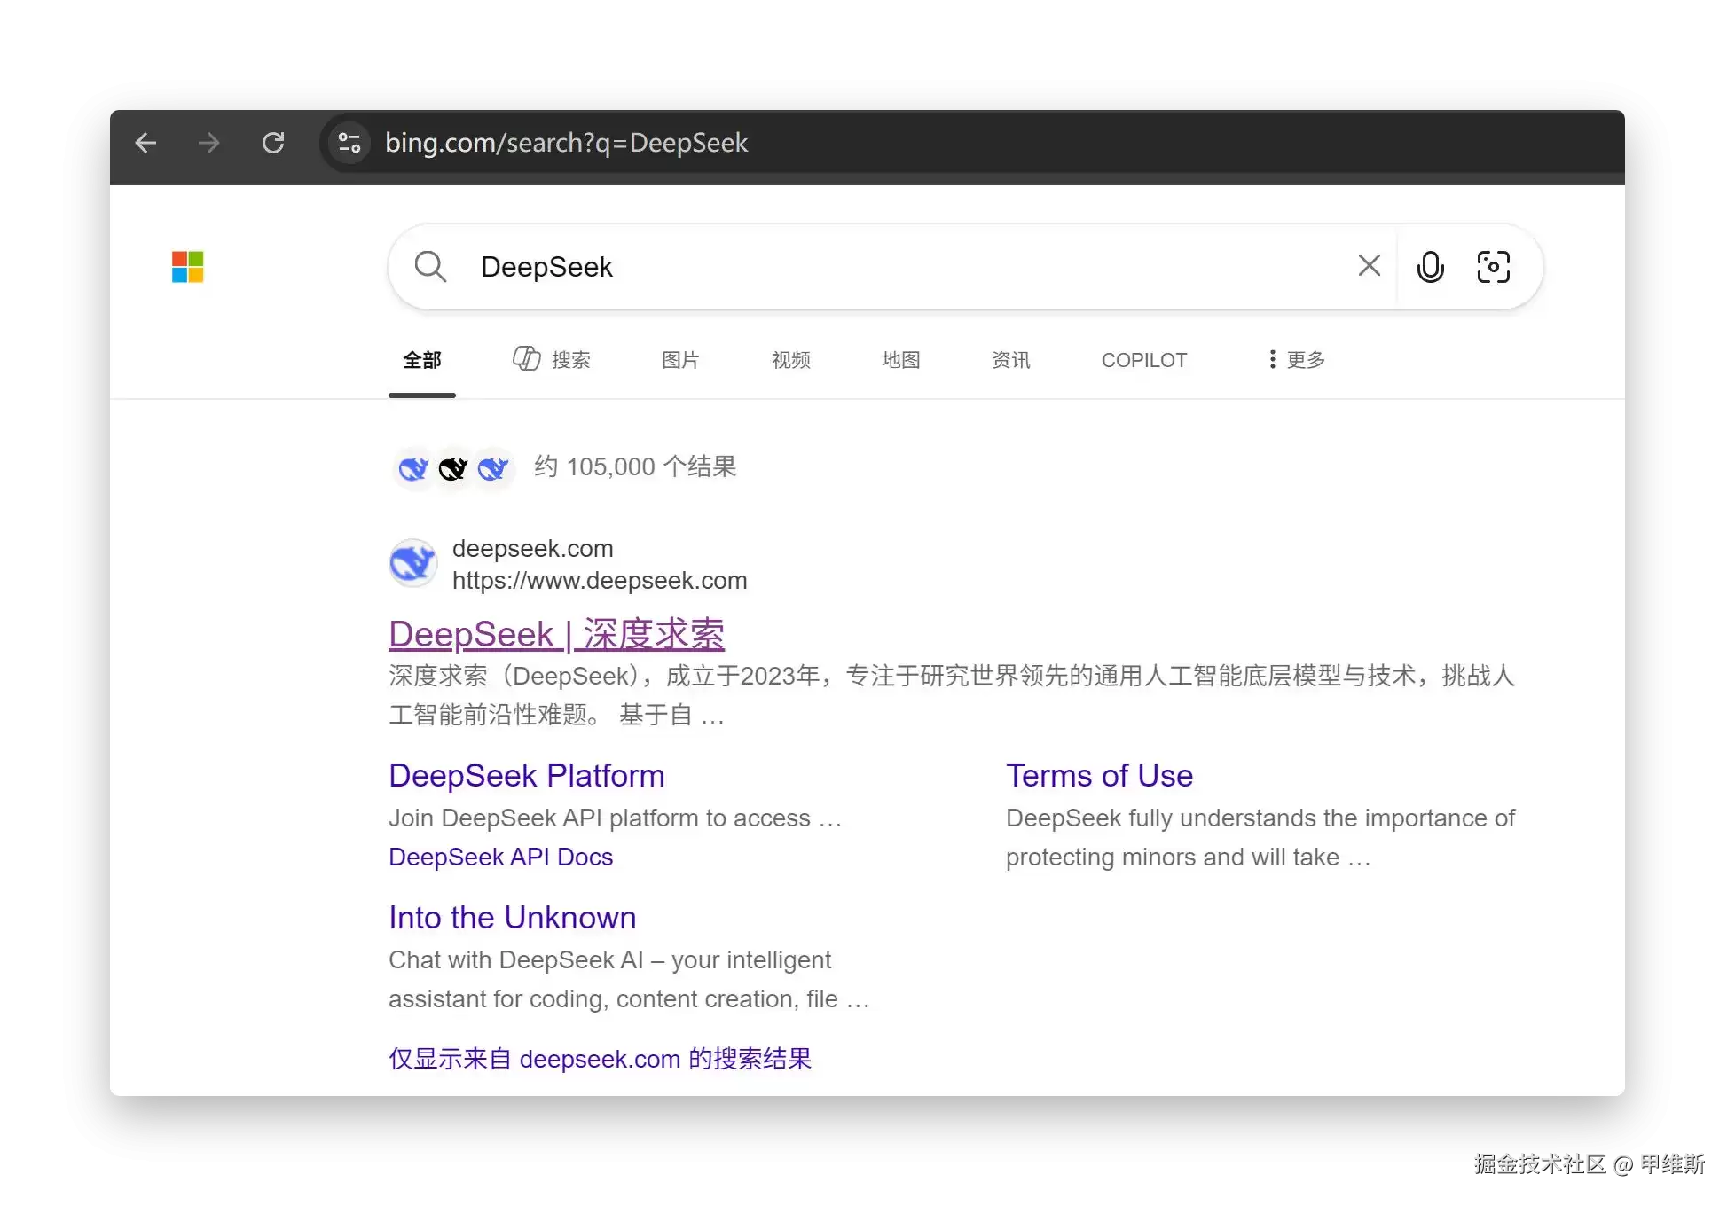The height and width of the screenshot is (1206, 1735).
Task: Click the first blue whale result icon
Action: point(412,468)
